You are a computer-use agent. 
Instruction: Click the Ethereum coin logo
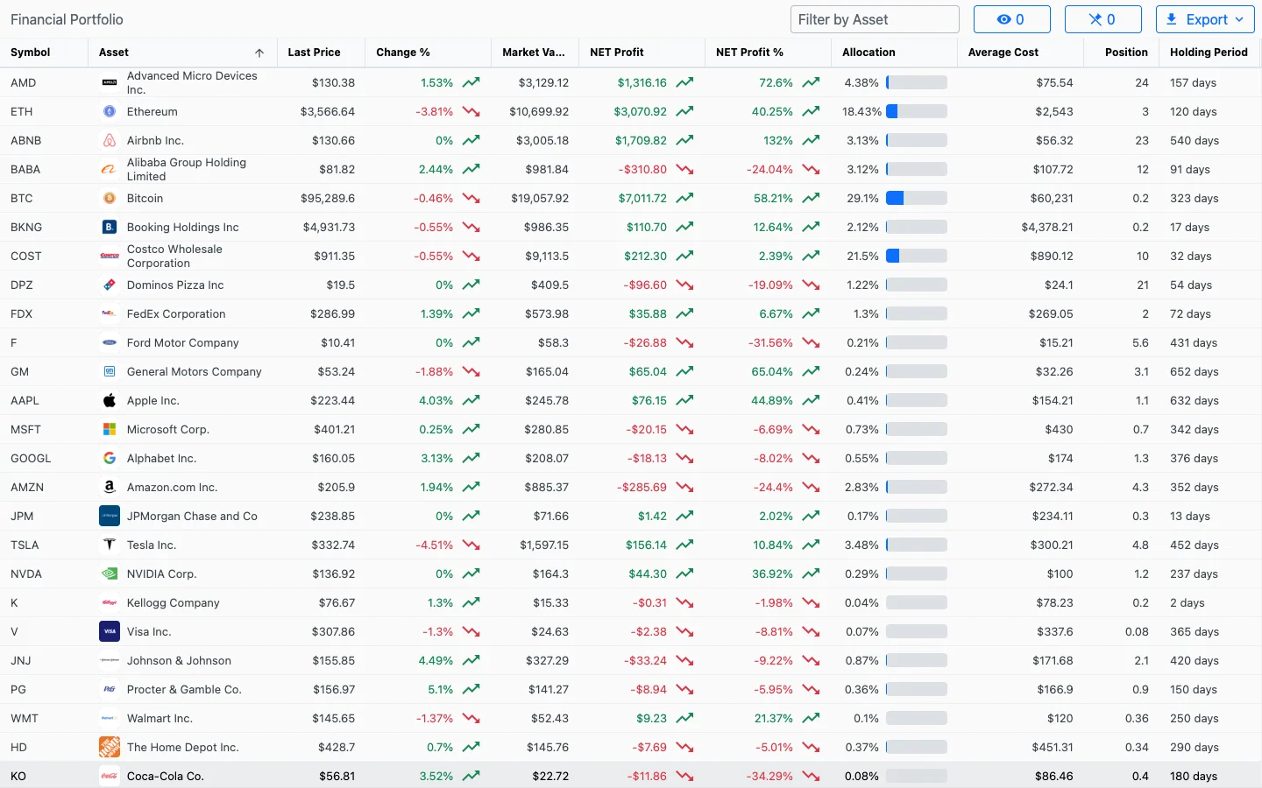tap(110, 111)
